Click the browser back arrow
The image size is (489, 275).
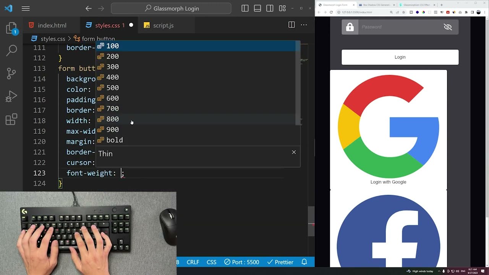click(x=319, y=12)
